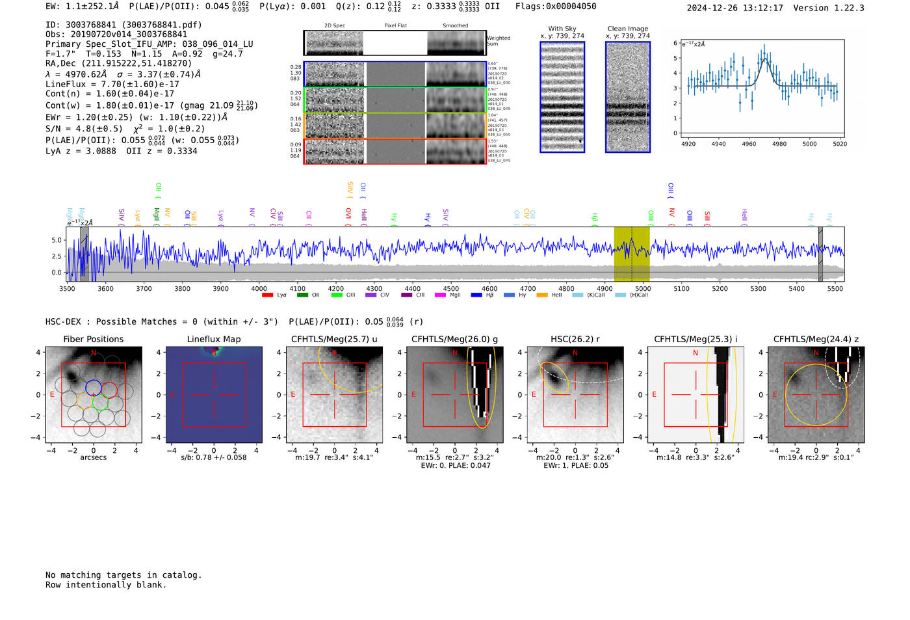Screen dimensions: 910x620
Task: Click the Pixel Flat column header
Action: click(x=396, y=26)
